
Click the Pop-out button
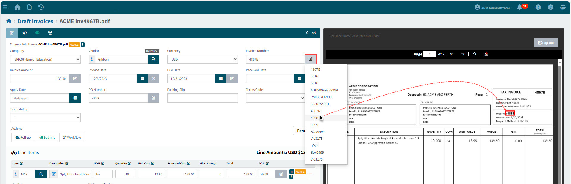point(546,43)
